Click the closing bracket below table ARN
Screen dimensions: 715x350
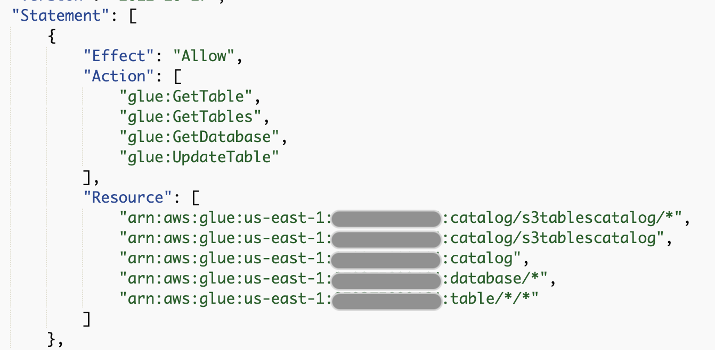click(88, 319)
